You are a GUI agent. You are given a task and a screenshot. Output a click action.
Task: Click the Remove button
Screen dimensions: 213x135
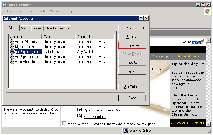point(132,37)
